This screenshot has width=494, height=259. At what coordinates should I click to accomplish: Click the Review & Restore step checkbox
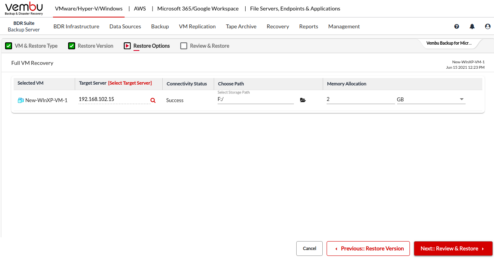[x=184, y=46]
